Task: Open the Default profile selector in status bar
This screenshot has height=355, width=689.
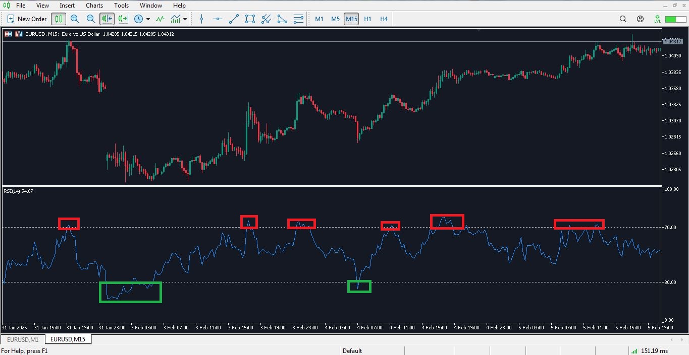Action: (x=352, y=351)
